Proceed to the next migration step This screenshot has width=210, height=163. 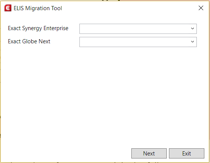pyautogui.click(x=149, y=153)
